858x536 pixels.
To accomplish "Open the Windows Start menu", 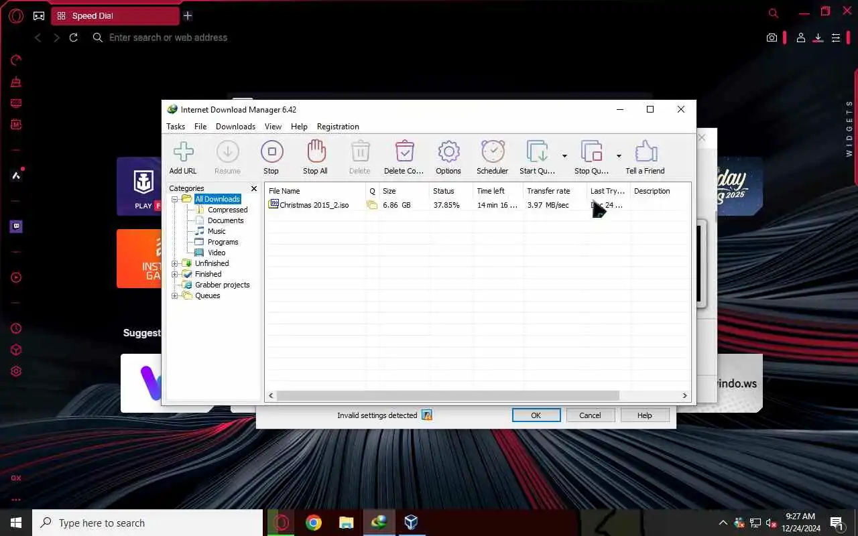I will pos(16,523).
